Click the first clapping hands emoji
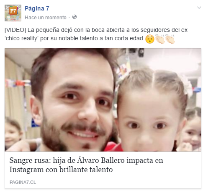 pyautogui.click(x=160, y=39)
